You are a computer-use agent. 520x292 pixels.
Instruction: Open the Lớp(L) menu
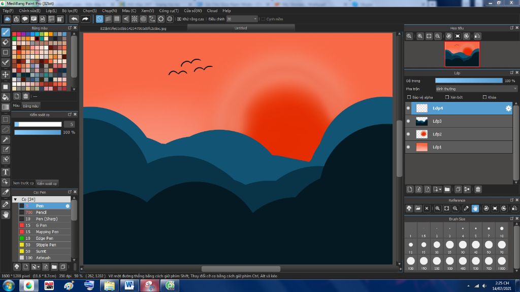[51, 11]
